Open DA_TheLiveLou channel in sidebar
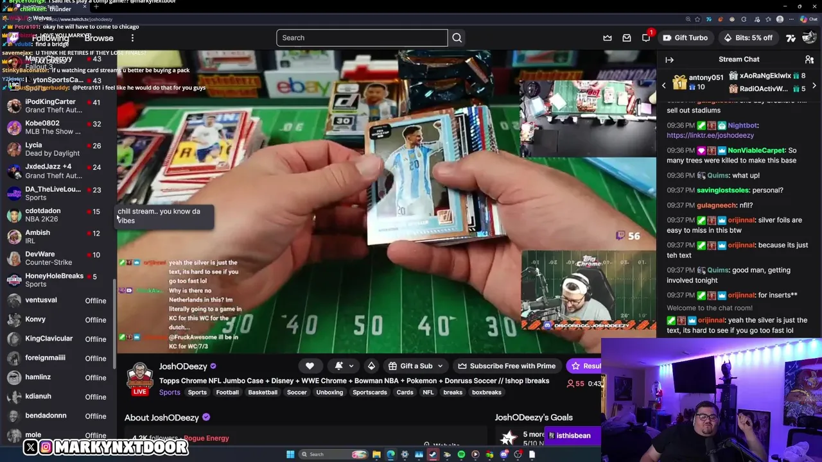 pos(57,193)
